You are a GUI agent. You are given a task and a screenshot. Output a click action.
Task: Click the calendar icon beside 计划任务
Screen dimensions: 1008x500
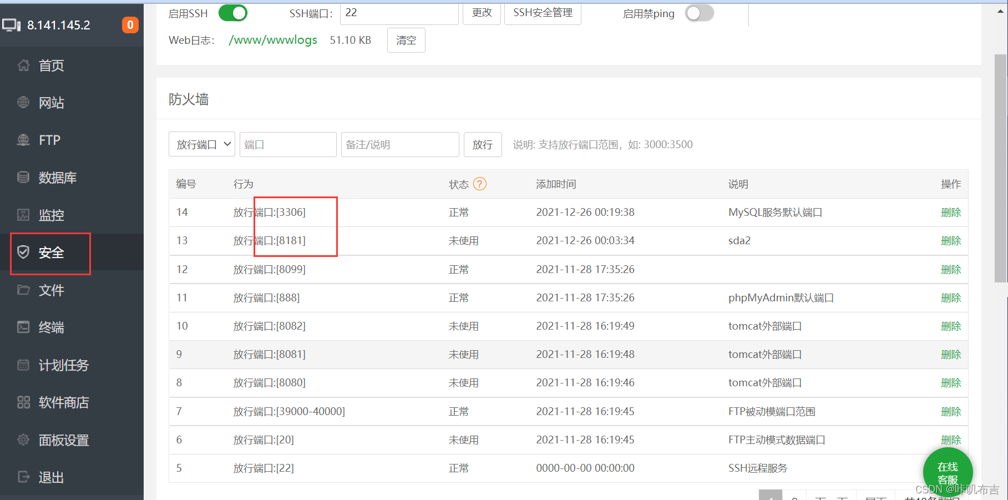coord(23,365)
